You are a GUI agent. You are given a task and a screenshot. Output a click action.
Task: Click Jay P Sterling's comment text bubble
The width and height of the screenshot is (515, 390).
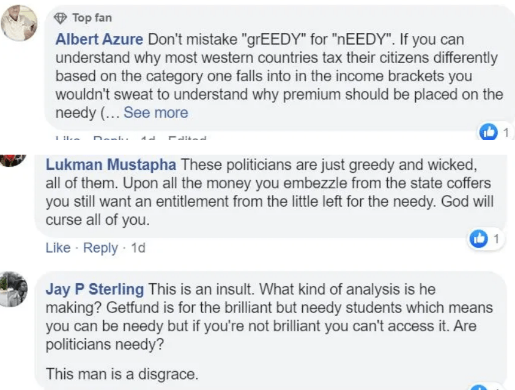click(270, 331)
